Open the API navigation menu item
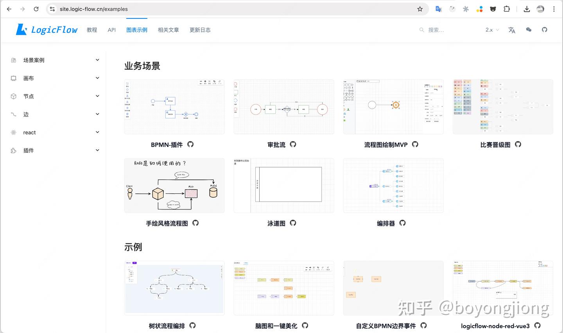 (x=112, y=30)
